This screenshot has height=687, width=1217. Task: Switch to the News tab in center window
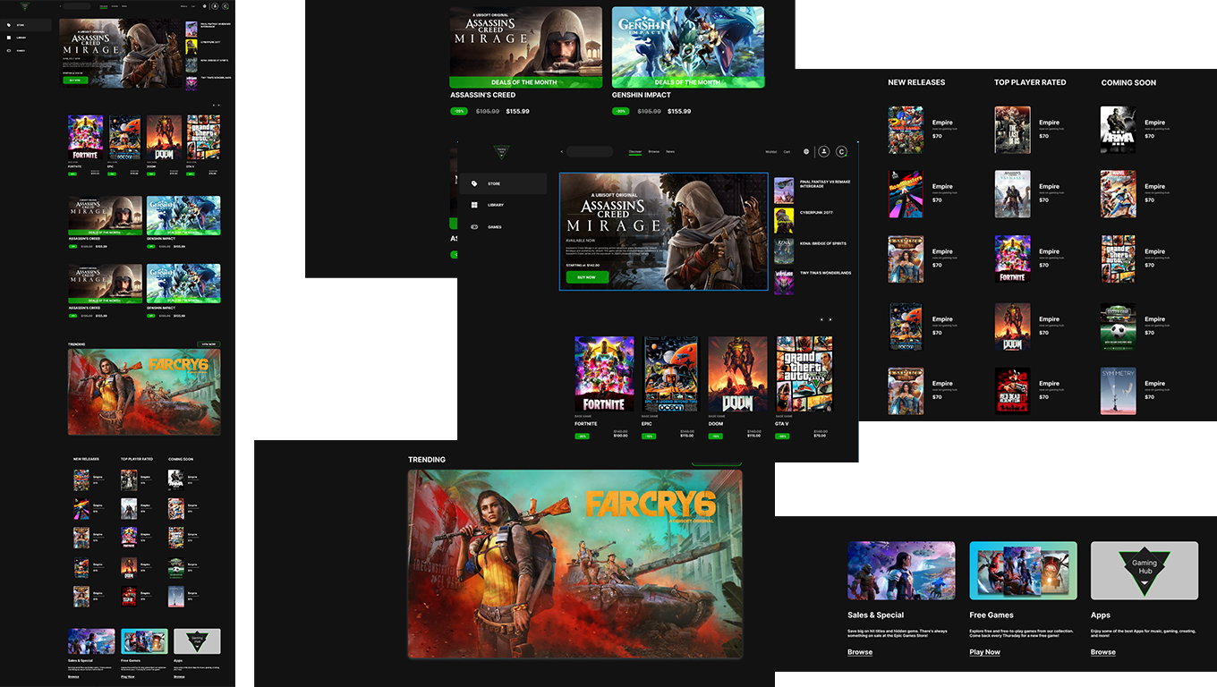670,152
